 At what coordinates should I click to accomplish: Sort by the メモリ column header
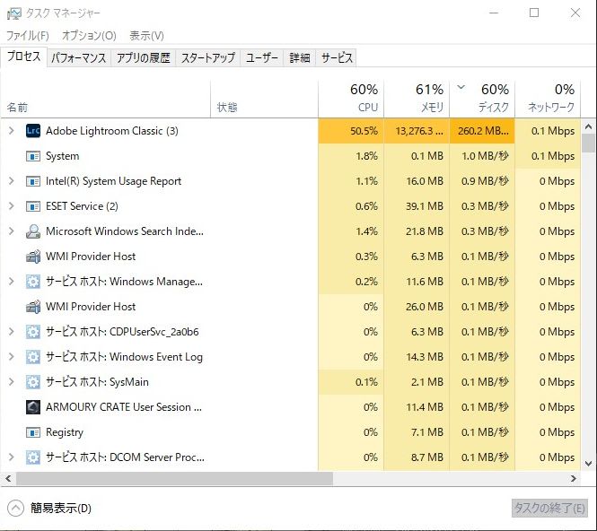tap(417, 99)
